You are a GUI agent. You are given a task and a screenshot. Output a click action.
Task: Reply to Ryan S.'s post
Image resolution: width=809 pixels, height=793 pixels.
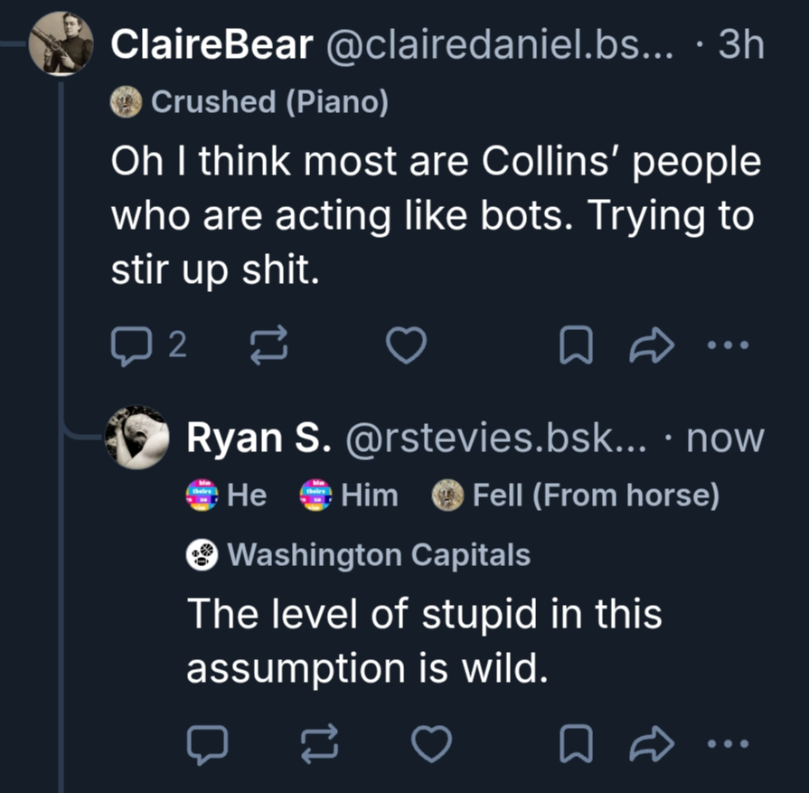pyautogui.click(x=205, y=743)
